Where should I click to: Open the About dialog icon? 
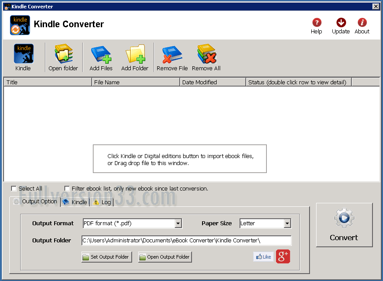pos(361,22)
